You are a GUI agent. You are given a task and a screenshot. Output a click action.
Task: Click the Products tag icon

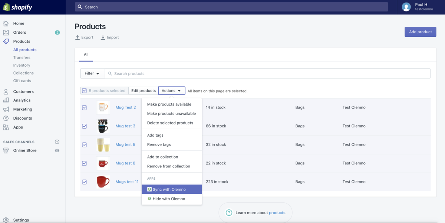(x=6, y=41)
